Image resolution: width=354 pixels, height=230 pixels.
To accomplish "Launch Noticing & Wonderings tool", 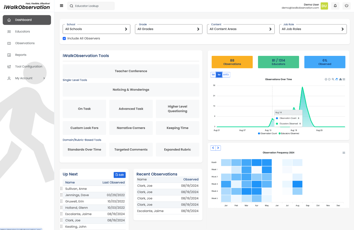I will tap(131, 90).
